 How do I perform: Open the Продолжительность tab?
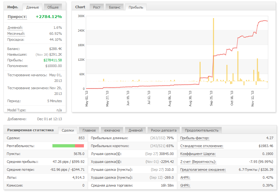coord(201,130)
